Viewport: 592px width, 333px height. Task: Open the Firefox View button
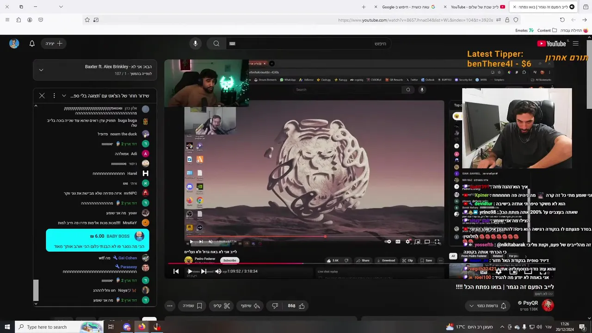pos(586,7)
